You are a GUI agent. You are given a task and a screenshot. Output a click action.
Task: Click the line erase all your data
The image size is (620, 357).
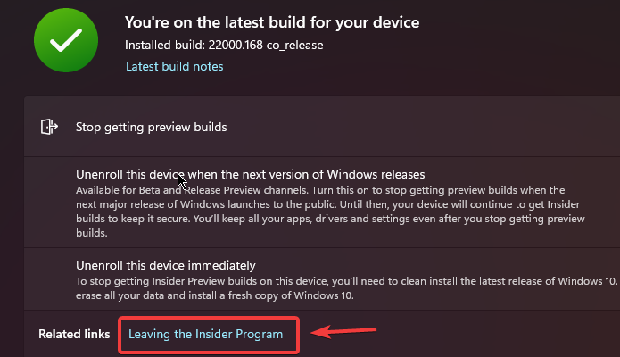tap(215, 295)
